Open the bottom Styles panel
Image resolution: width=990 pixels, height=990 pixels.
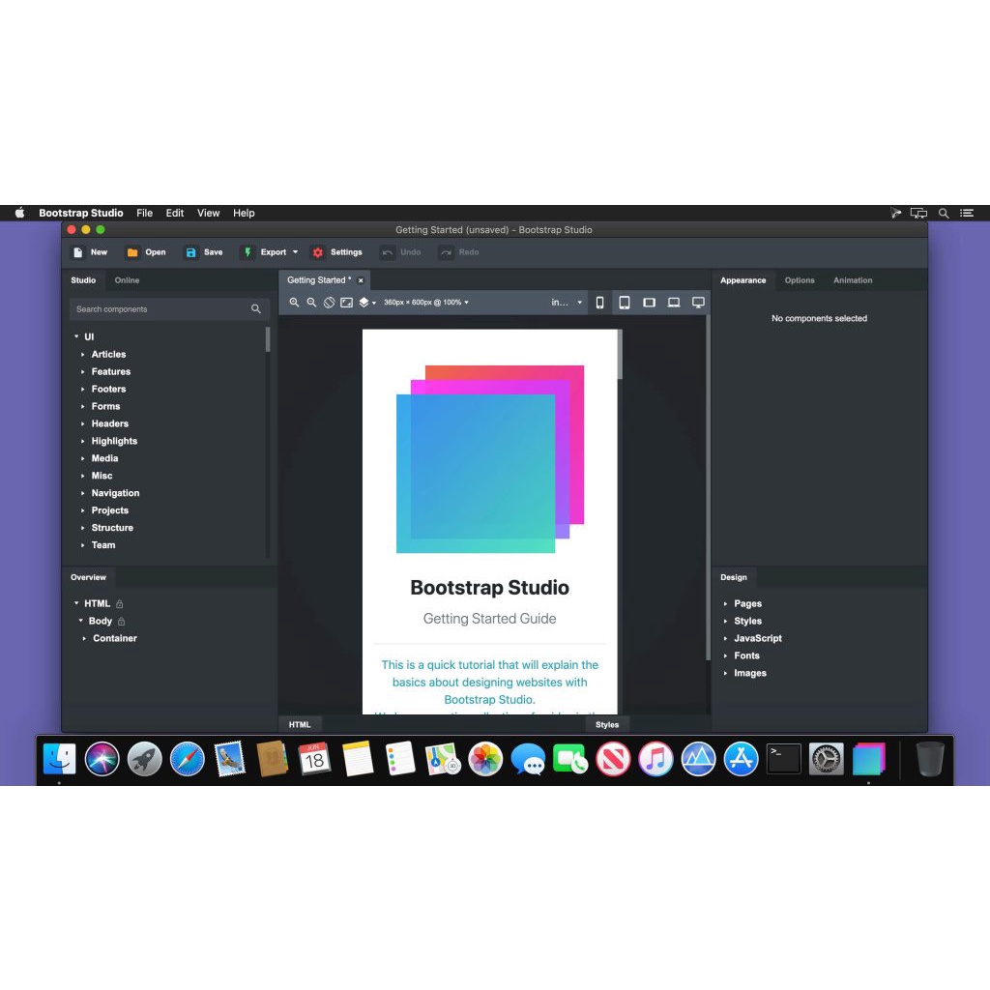click(607, 725)
